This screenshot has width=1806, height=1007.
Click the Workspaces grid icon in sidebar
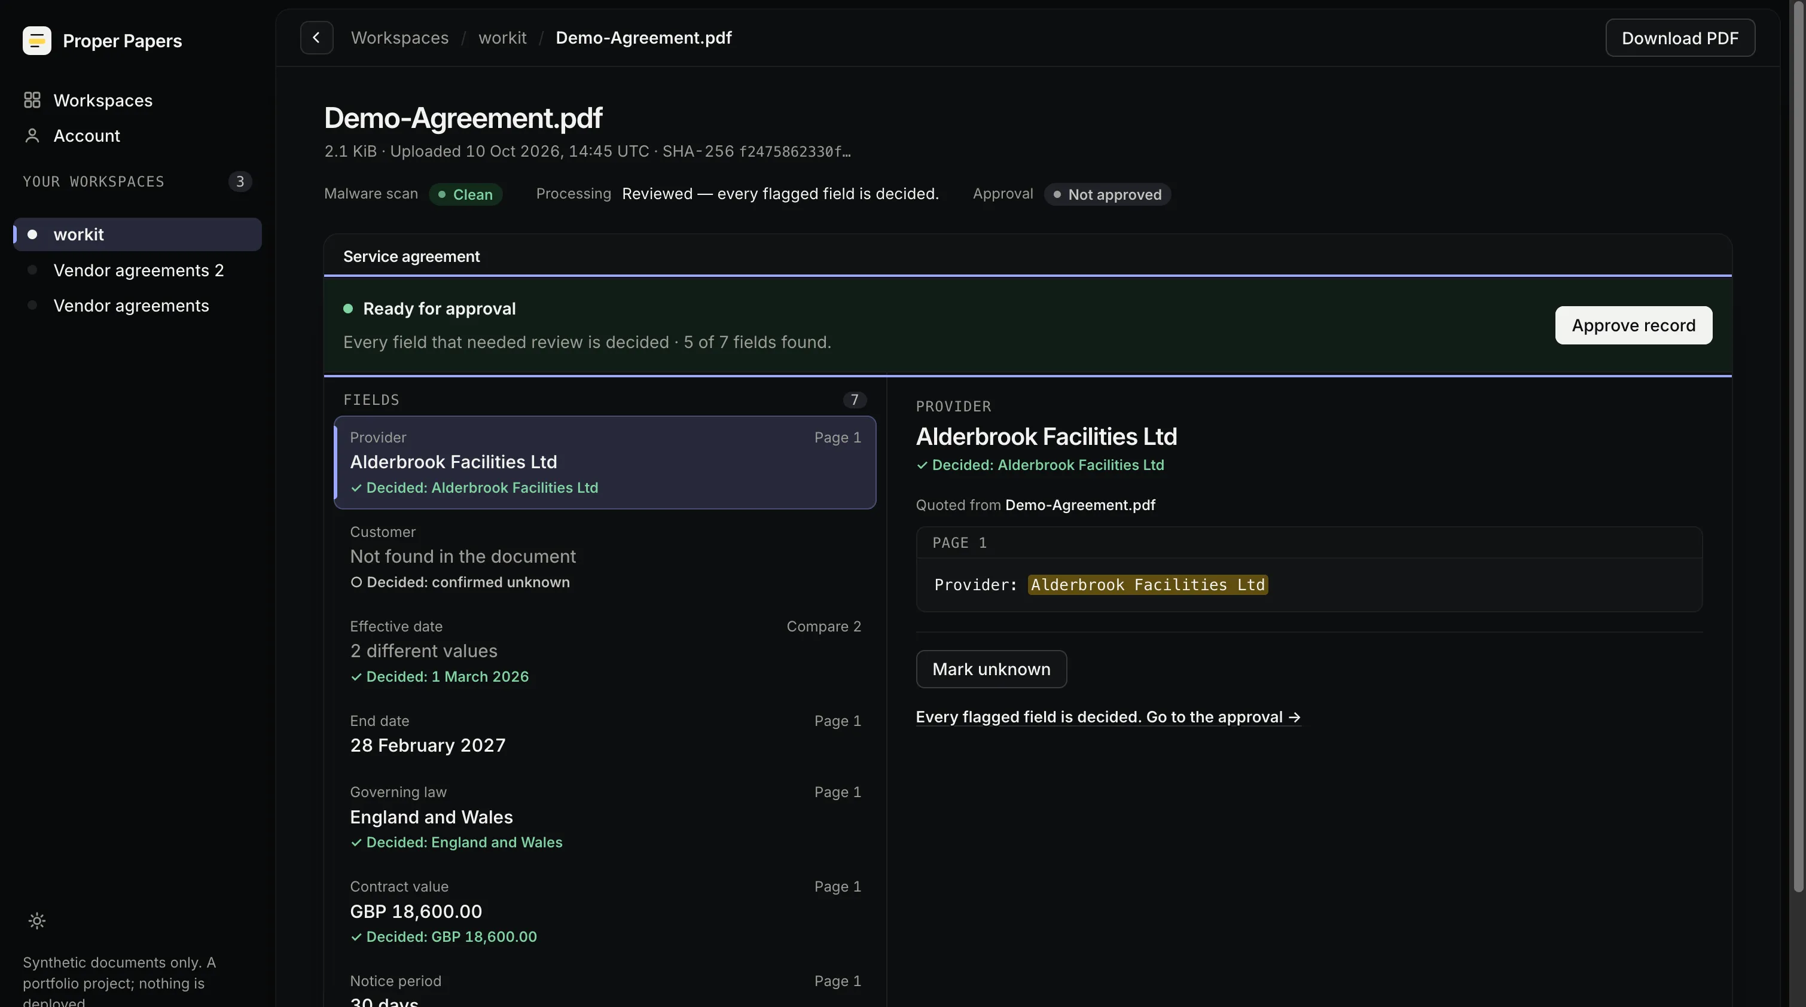(32, 100)
